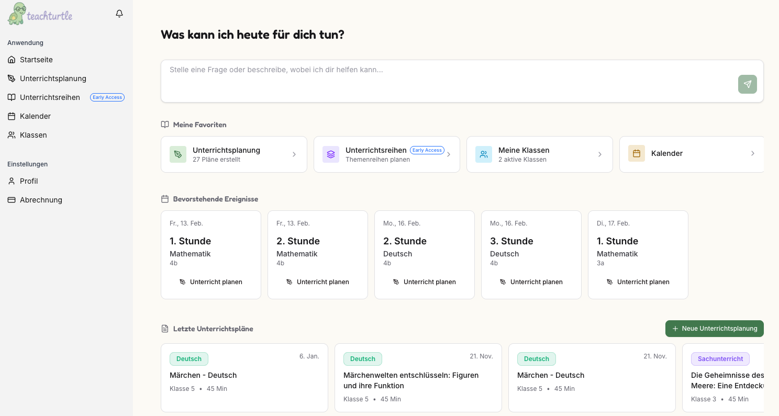Plan lesson for Fr. 1. Stunde Mathematik
The height and width of the screenshot is (416, 779).
pos(211,282)
